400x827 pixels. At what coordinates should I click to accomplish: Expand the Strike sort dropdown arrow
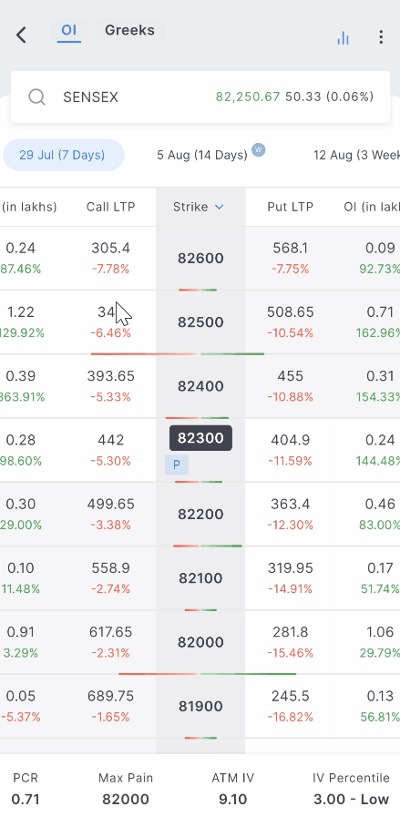pos(219,208)
